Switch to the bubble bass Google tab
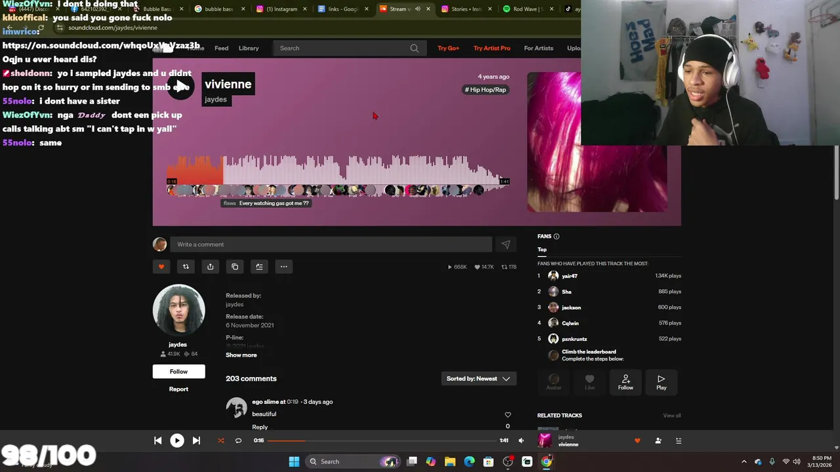Screen dimensions: 840x472 221,9
